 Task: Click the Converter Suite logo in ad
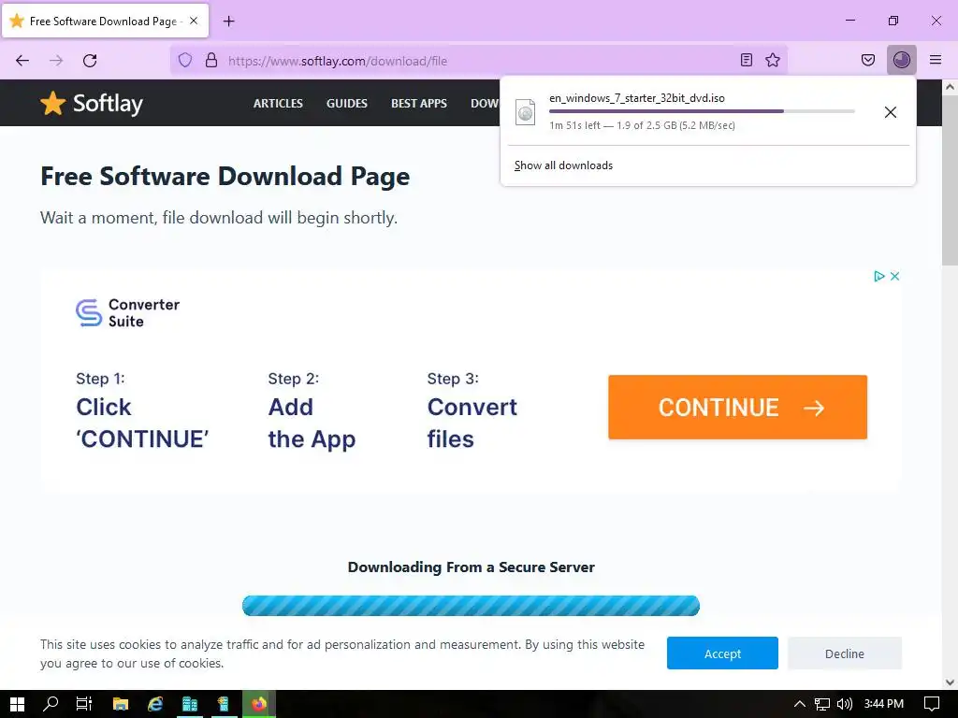tap(127, 312)
